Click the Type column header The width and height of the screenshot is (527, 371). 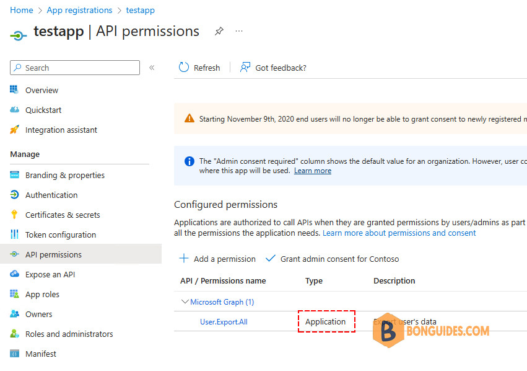point(314,281)
